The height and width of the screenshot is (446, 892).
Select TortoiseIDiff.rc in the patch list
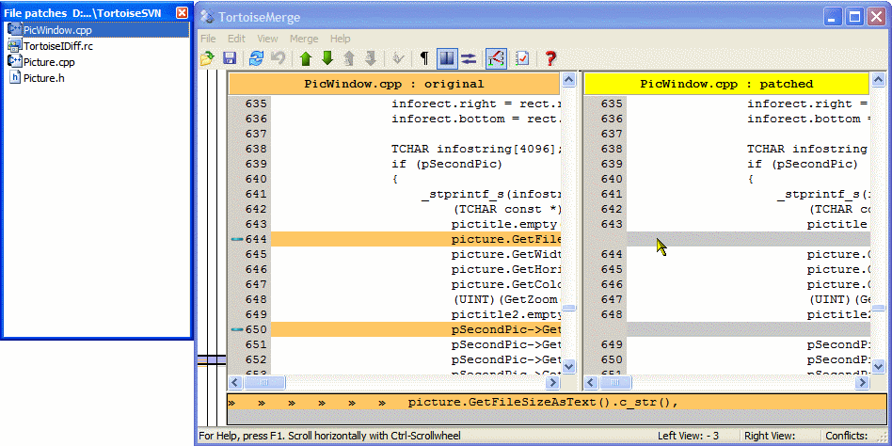57,46
